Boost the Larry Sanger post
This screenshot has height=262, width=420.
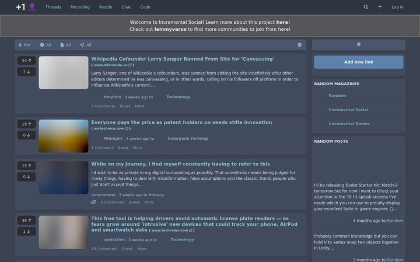[x=125, y=106]
